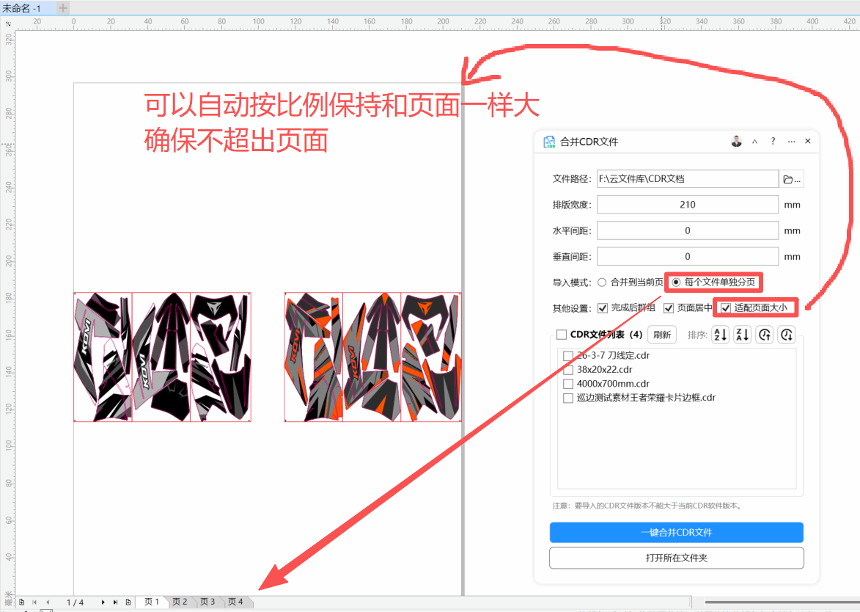Sort files by time ascending

[765, 335]
